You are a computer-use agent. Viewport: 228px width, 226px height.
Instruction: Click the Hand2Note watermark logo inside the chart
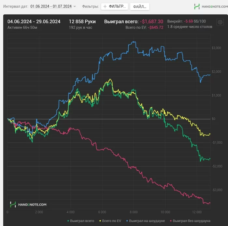(28, 205)
